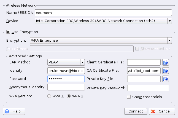Focus the Password input field

66,79
